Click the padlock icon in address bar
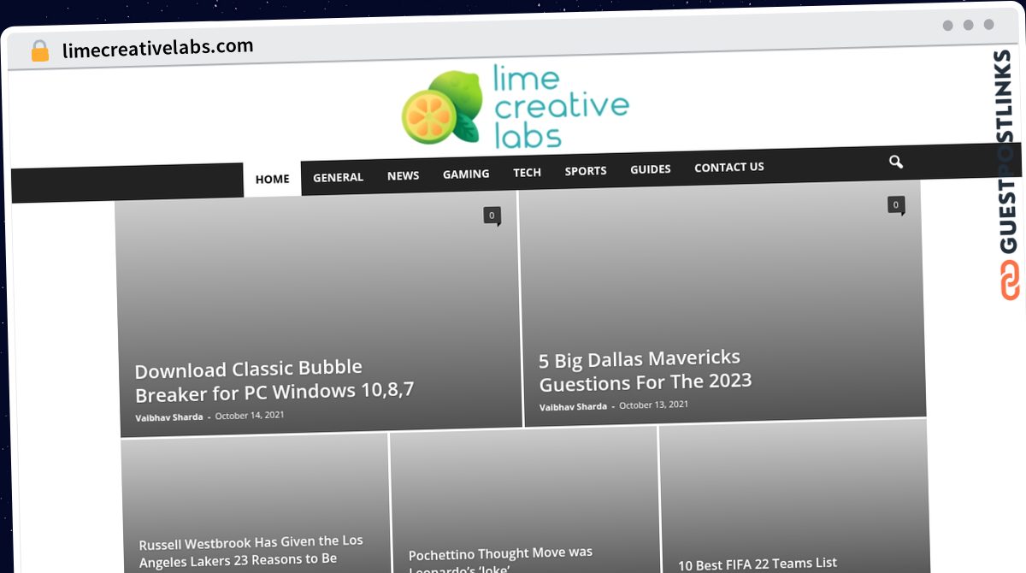The image size is (1026, 573). point(40,50)
